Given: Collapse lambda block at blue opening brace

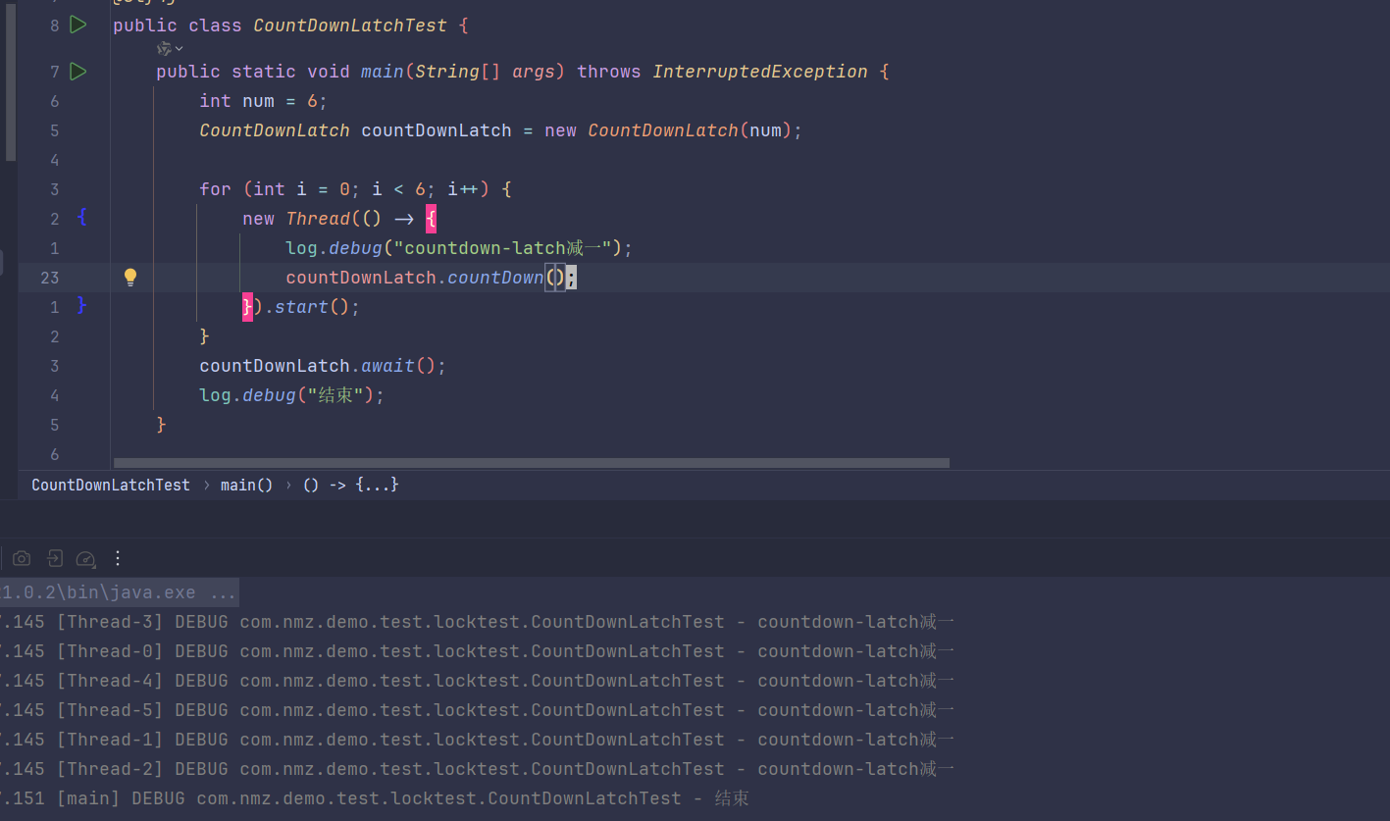Looking at the screenshot, I should pyautogui.click(x=82, y=218).
